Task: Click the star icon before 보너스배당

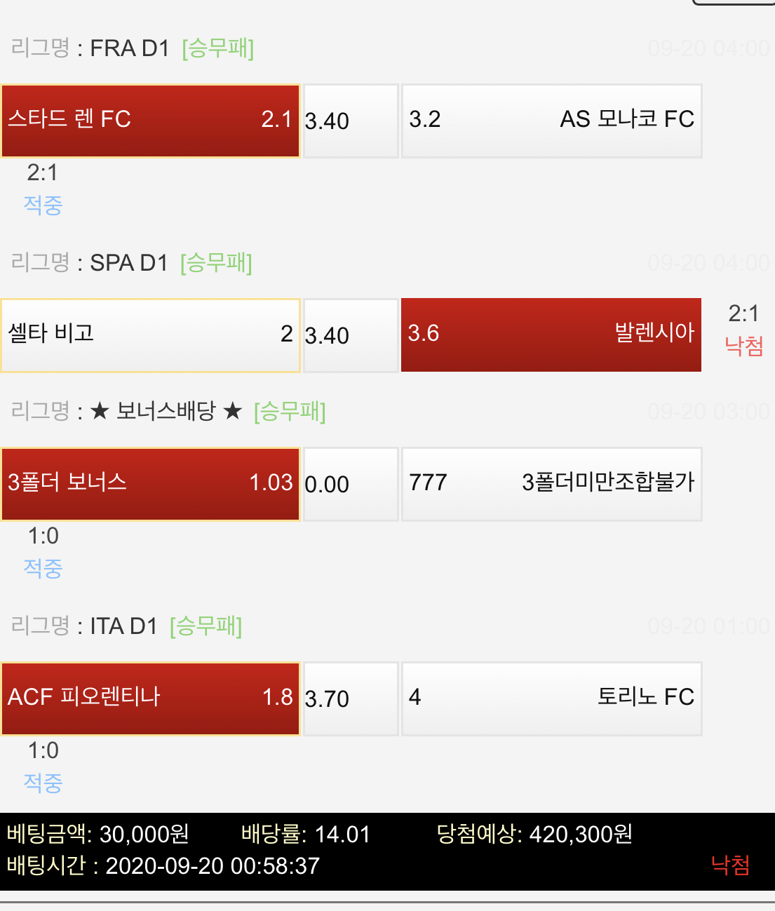Action: tap(100, 412)
